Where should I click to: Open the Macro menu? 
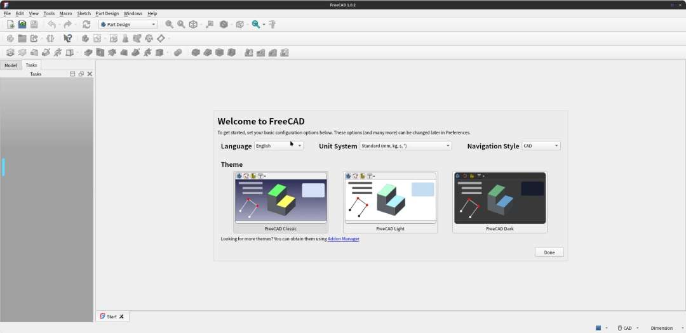(65, 13)
